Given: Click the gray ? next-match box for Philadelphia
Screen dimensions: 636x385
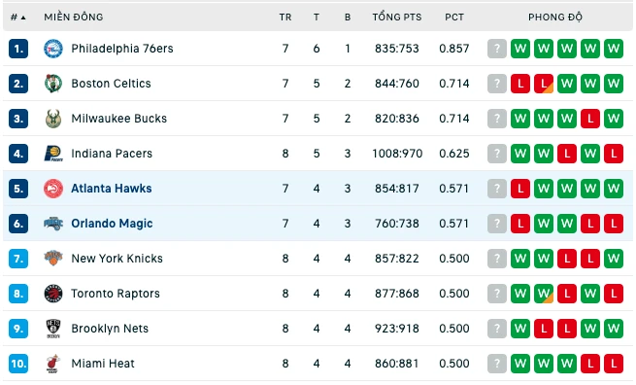Looking at the screenshot, I should click(x=497, y=49).
